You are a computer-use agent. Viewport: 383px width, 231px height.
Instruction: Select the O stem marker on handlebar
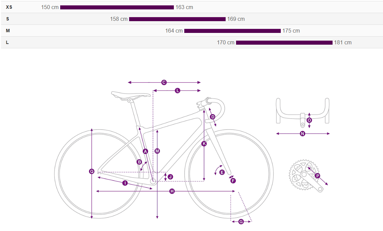(309, 120)
